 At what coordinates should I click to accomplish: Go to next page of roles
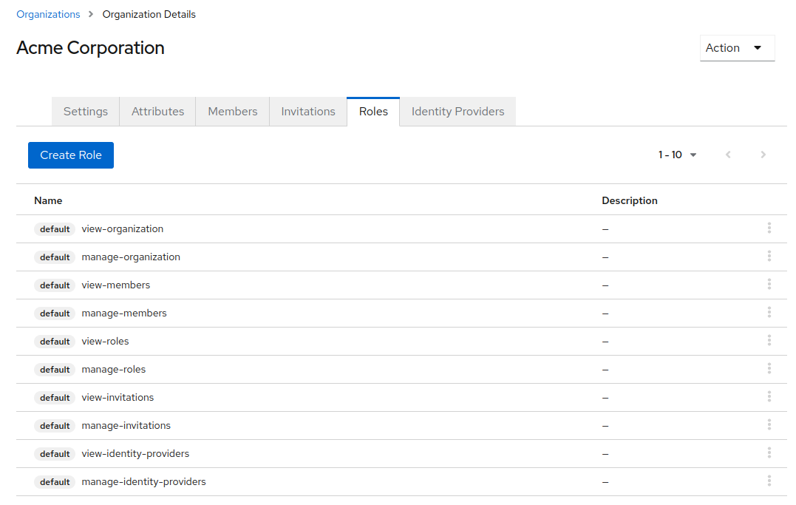tap(763, 155)
